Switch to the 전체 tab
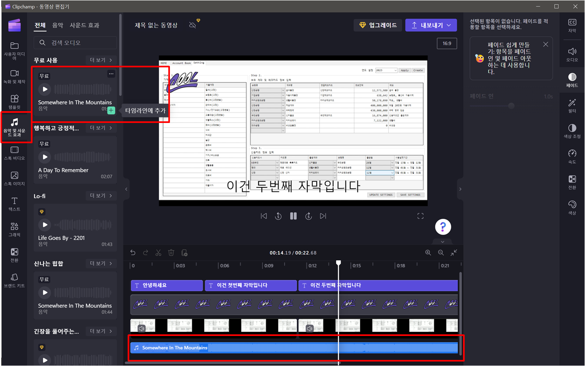The width and height of the screenshot is (585, 366). 40,25
